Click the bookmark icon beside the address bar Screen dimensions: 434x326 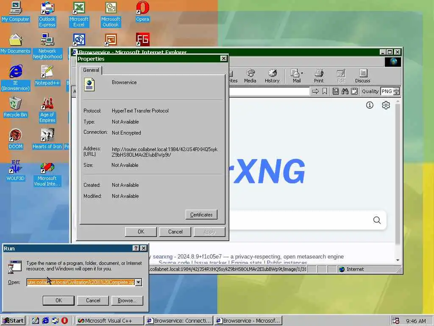tap(325, 91)
